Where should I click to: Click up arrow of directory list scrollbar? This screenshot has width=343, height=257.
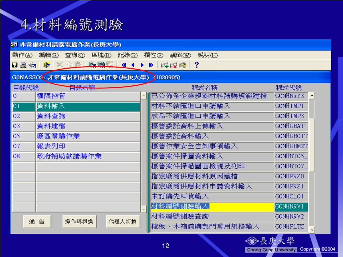(x=143, y=96)
